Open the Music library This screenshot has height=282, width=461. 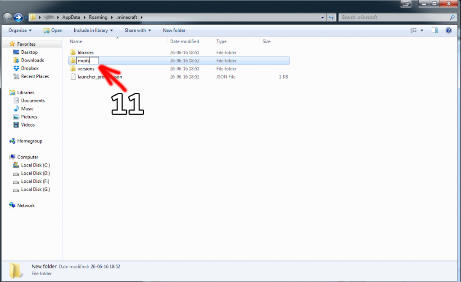click(27, 109)
